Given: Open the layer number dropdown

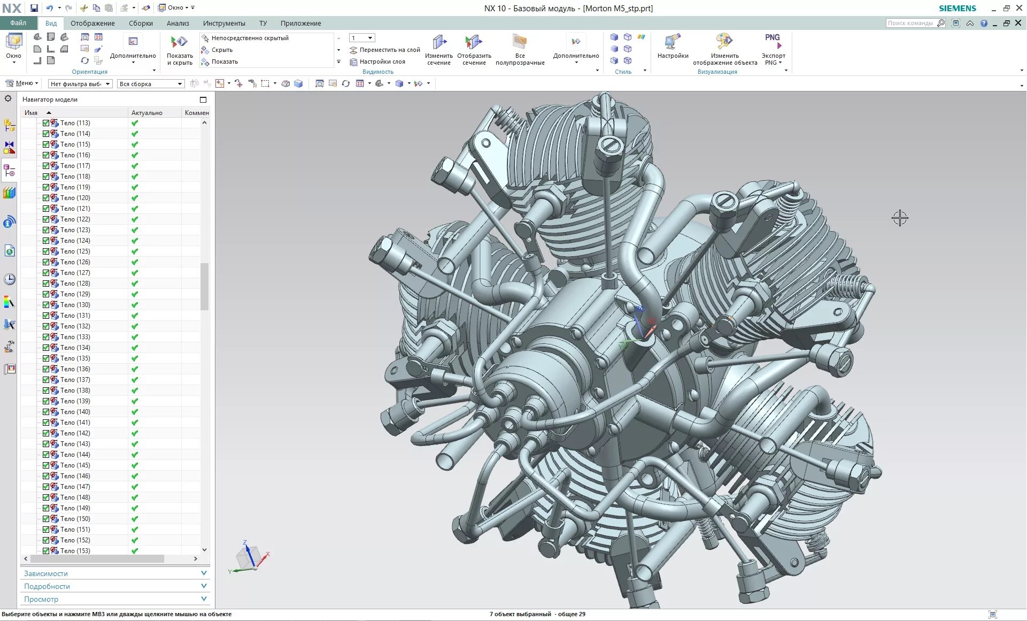Looking at the screenshot, I should pyautogui.click(x=370, y=38).
